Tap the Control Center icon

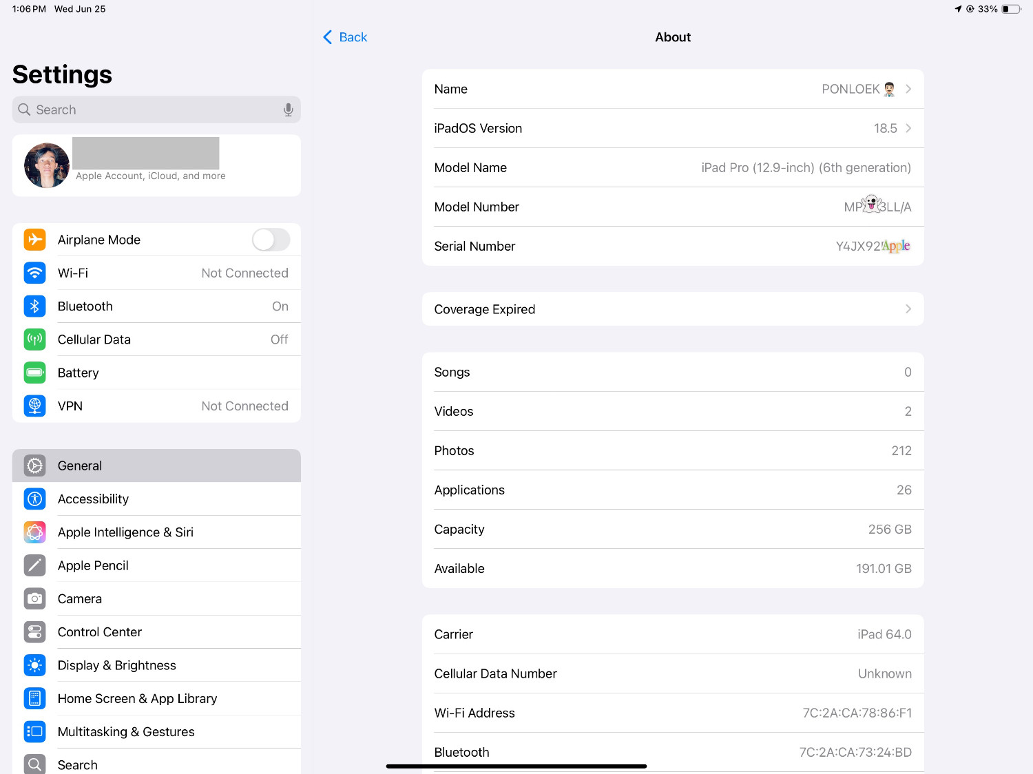35,631
